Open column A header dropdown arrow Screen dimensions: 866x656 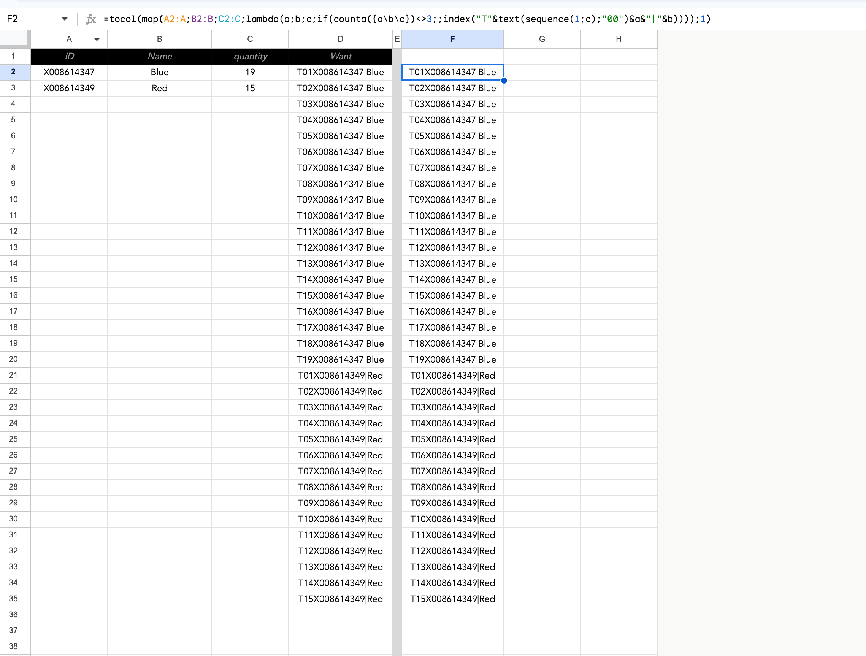pyautogui.click(x=97, y=39)
